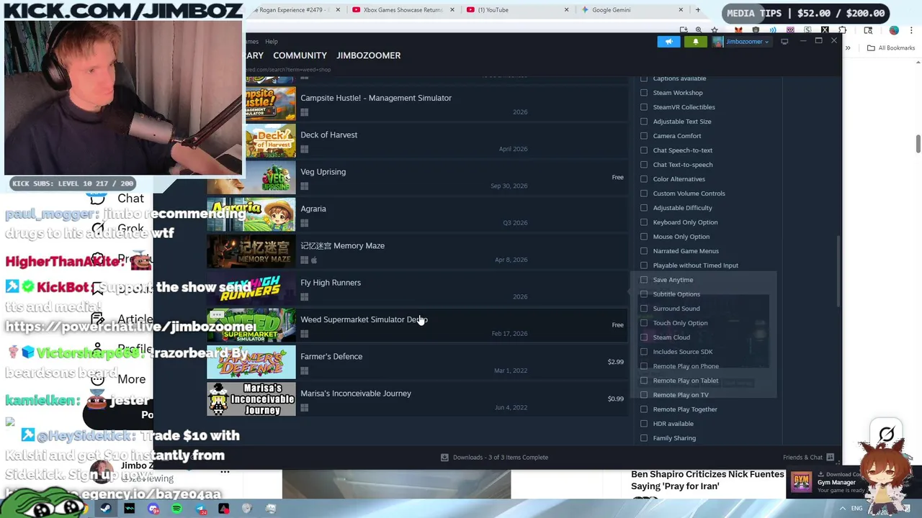Check the Family Sharing filter
The image size is (922, 518).
pos(644,438)
